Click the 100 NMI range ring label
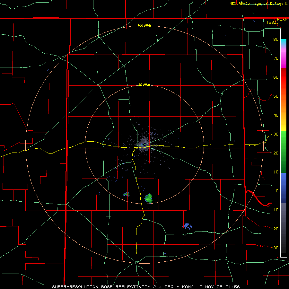Viewport: 289px width, 289px height. click(x=144, y=25)
